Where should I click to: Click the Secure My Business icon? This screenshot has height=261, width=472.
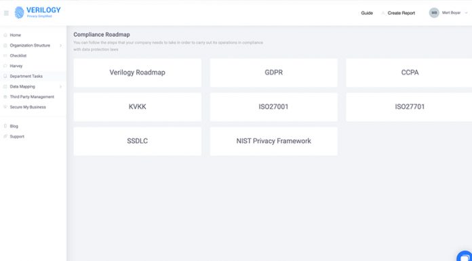pyautogui.click(x=5, y=107)
